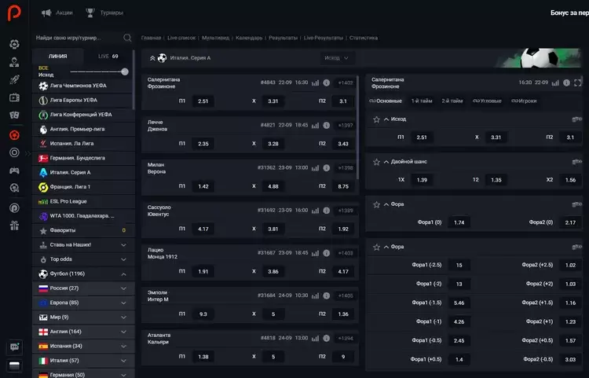Open the live dealer icon in sidebar
The image size is (589, 378).
point(14,62)
